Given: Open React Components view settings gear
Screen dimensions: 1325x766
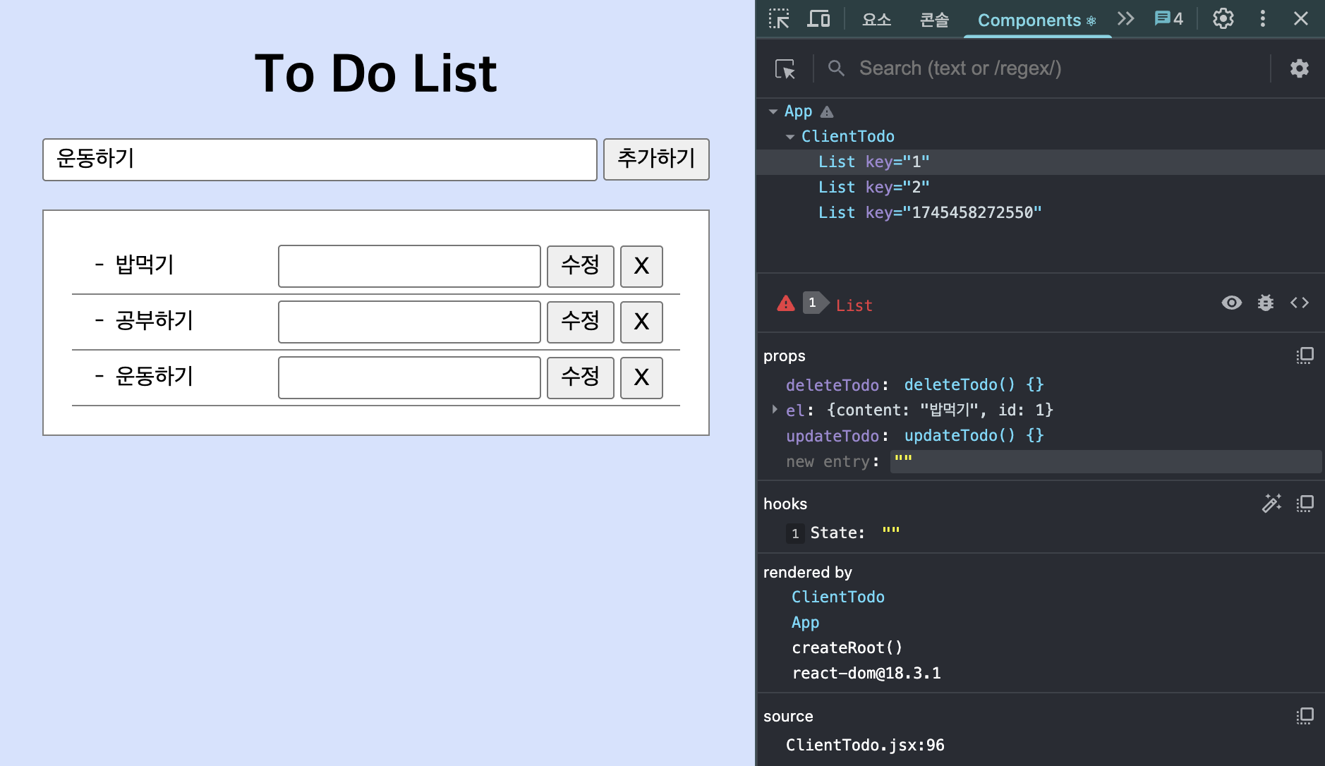Looking at the screenshot, I should coord(1300,68).
